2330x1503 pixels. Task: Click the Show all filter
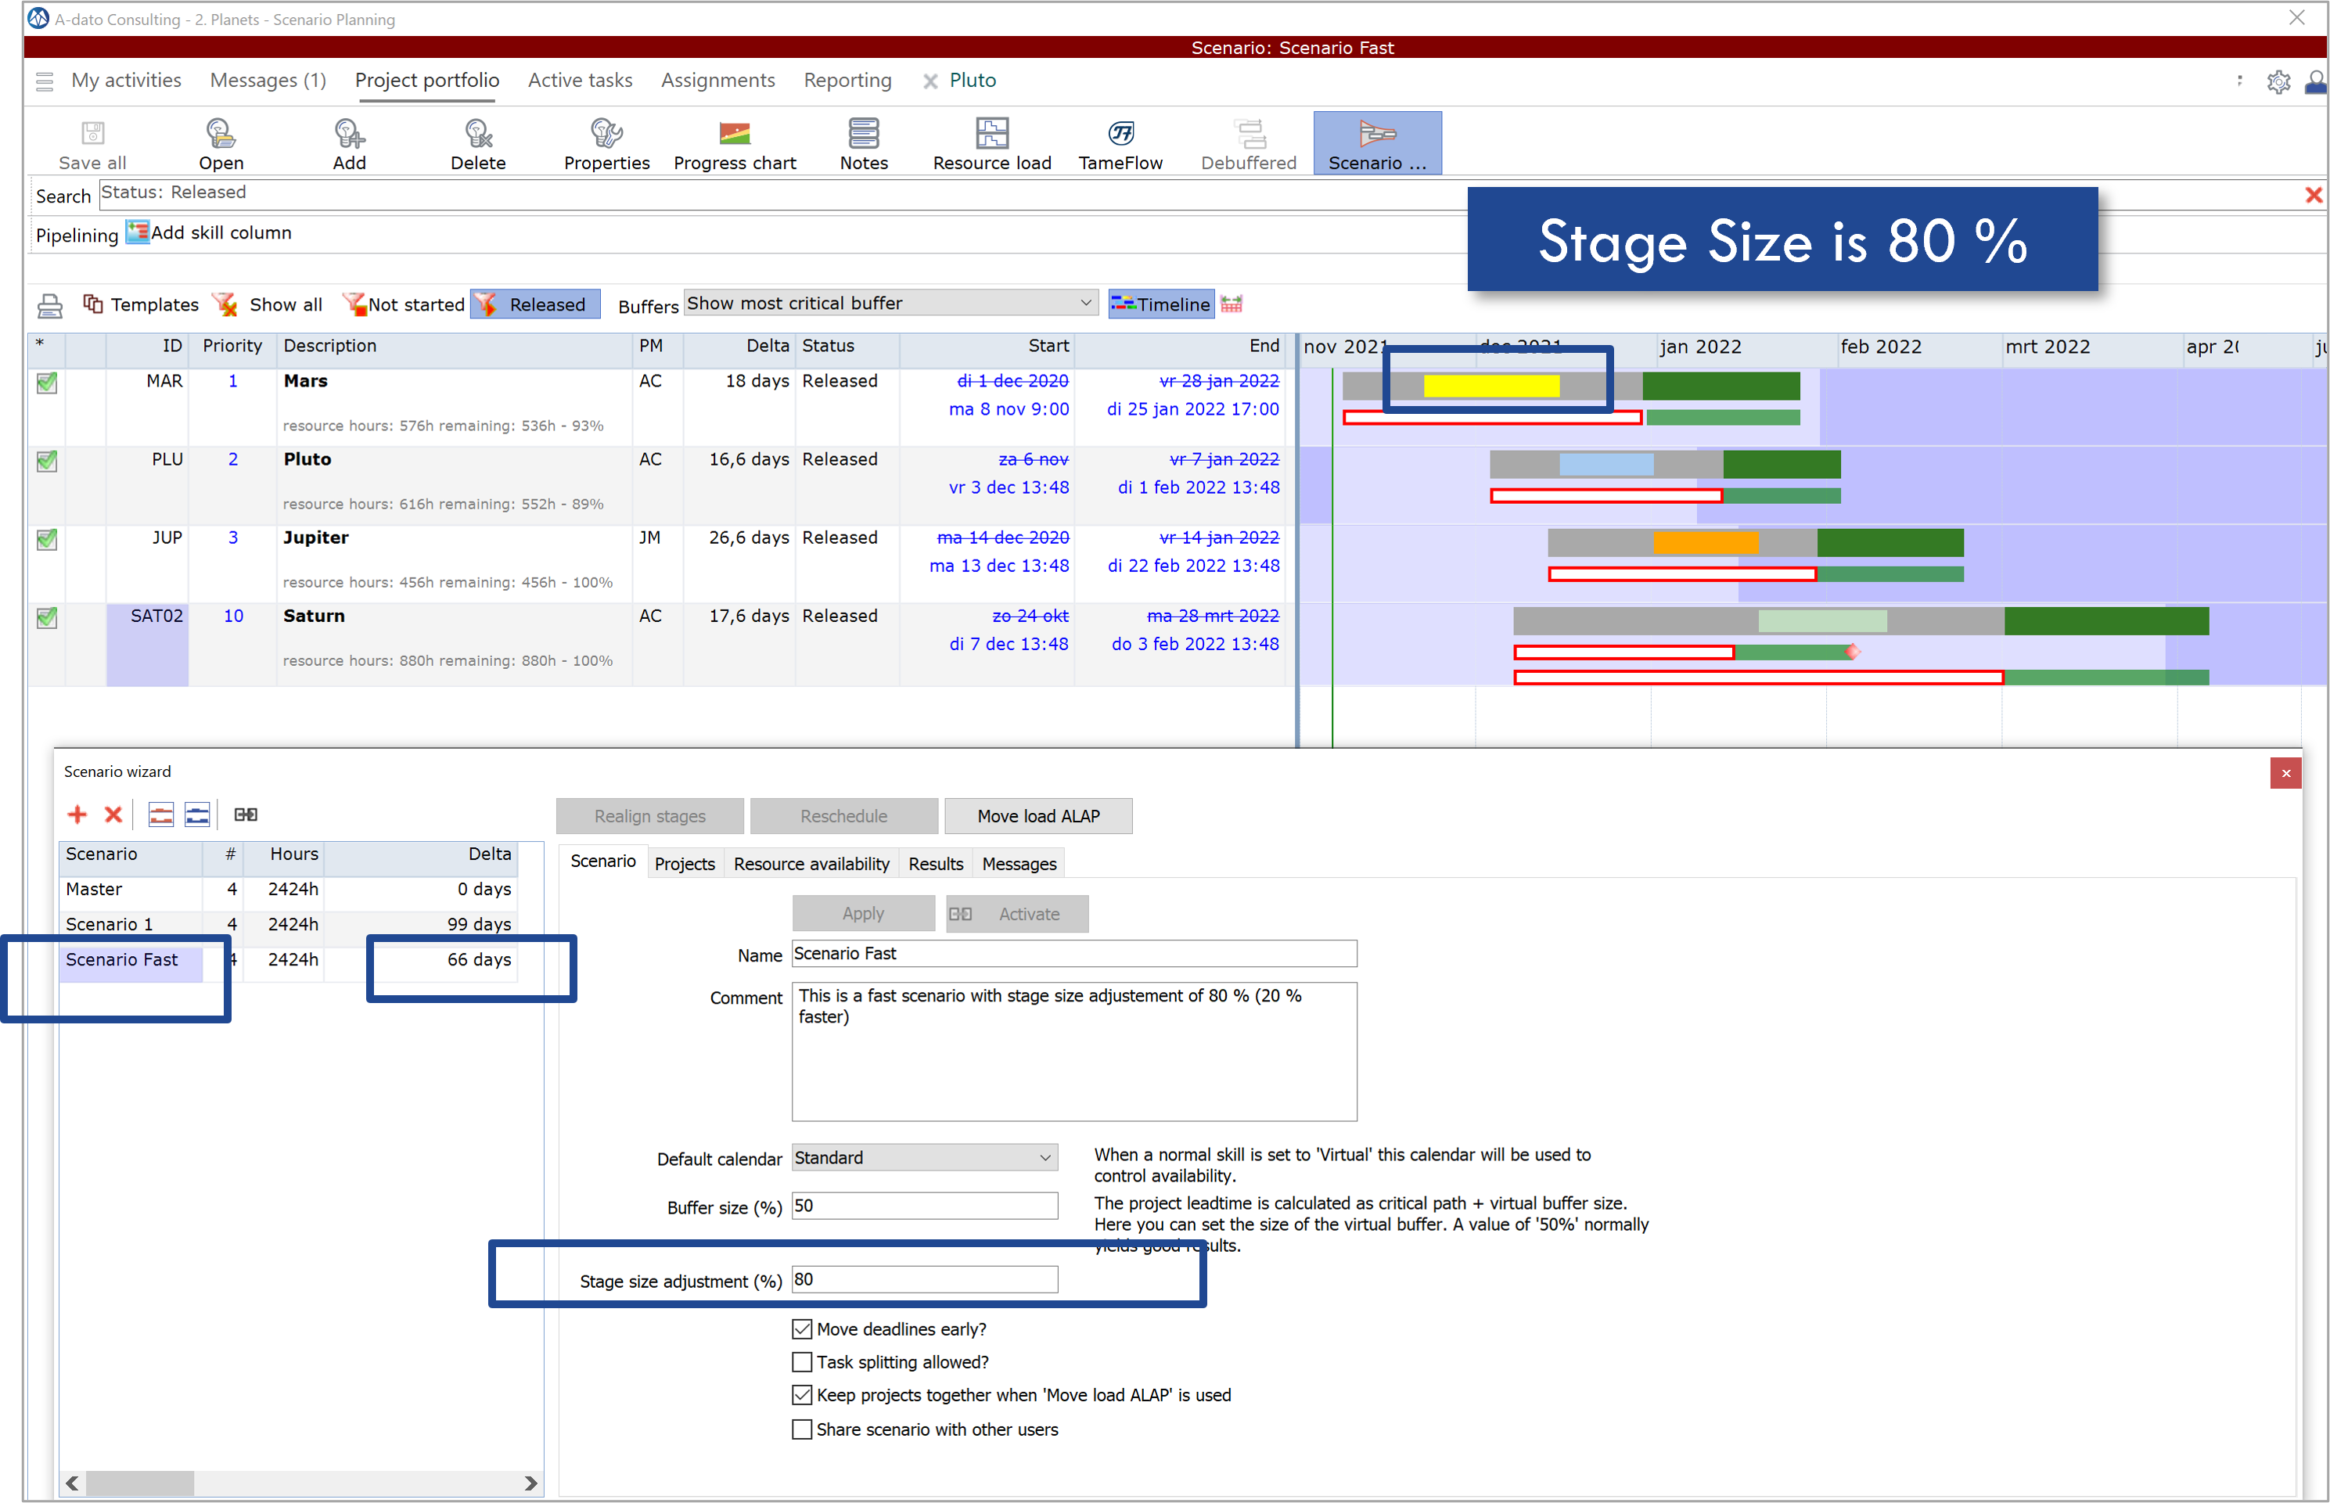[x=268, y=304]
